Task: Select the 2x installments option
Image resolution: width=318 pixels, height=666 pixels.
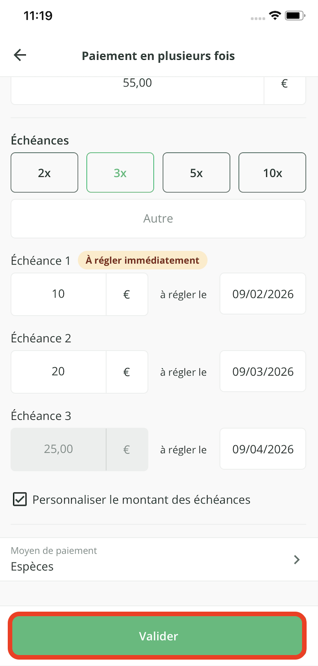Action: pos(45,173)
